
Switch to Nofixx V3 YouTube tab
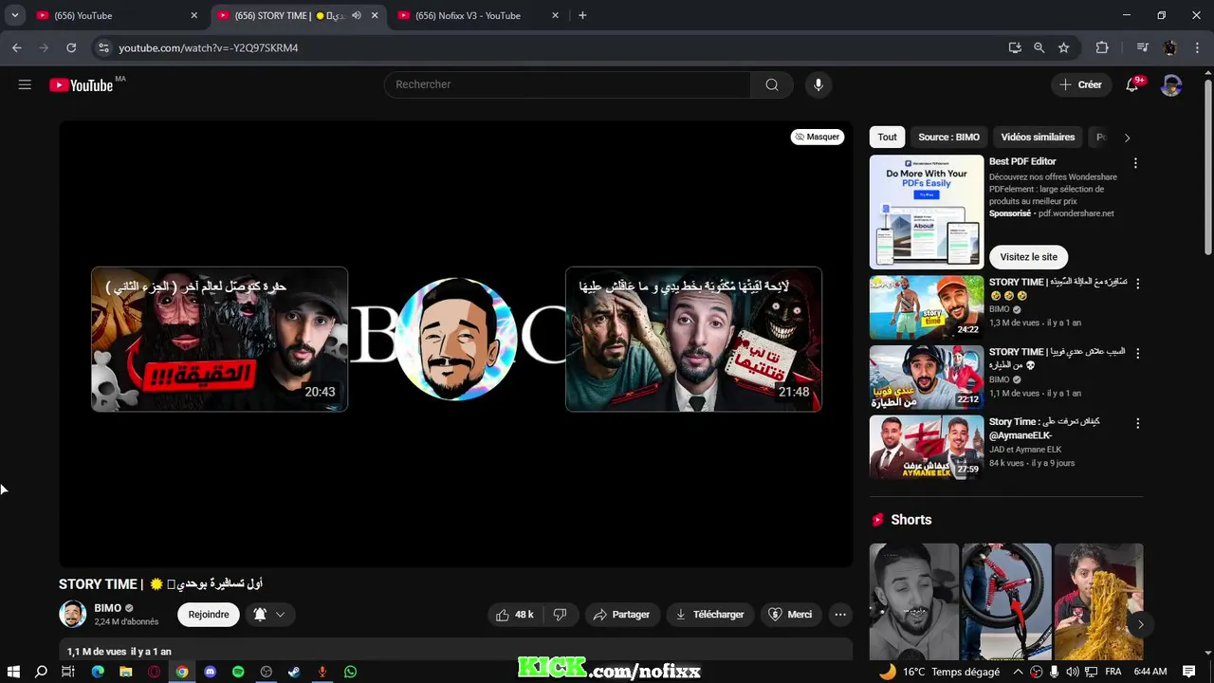click(x=479, y=15)
